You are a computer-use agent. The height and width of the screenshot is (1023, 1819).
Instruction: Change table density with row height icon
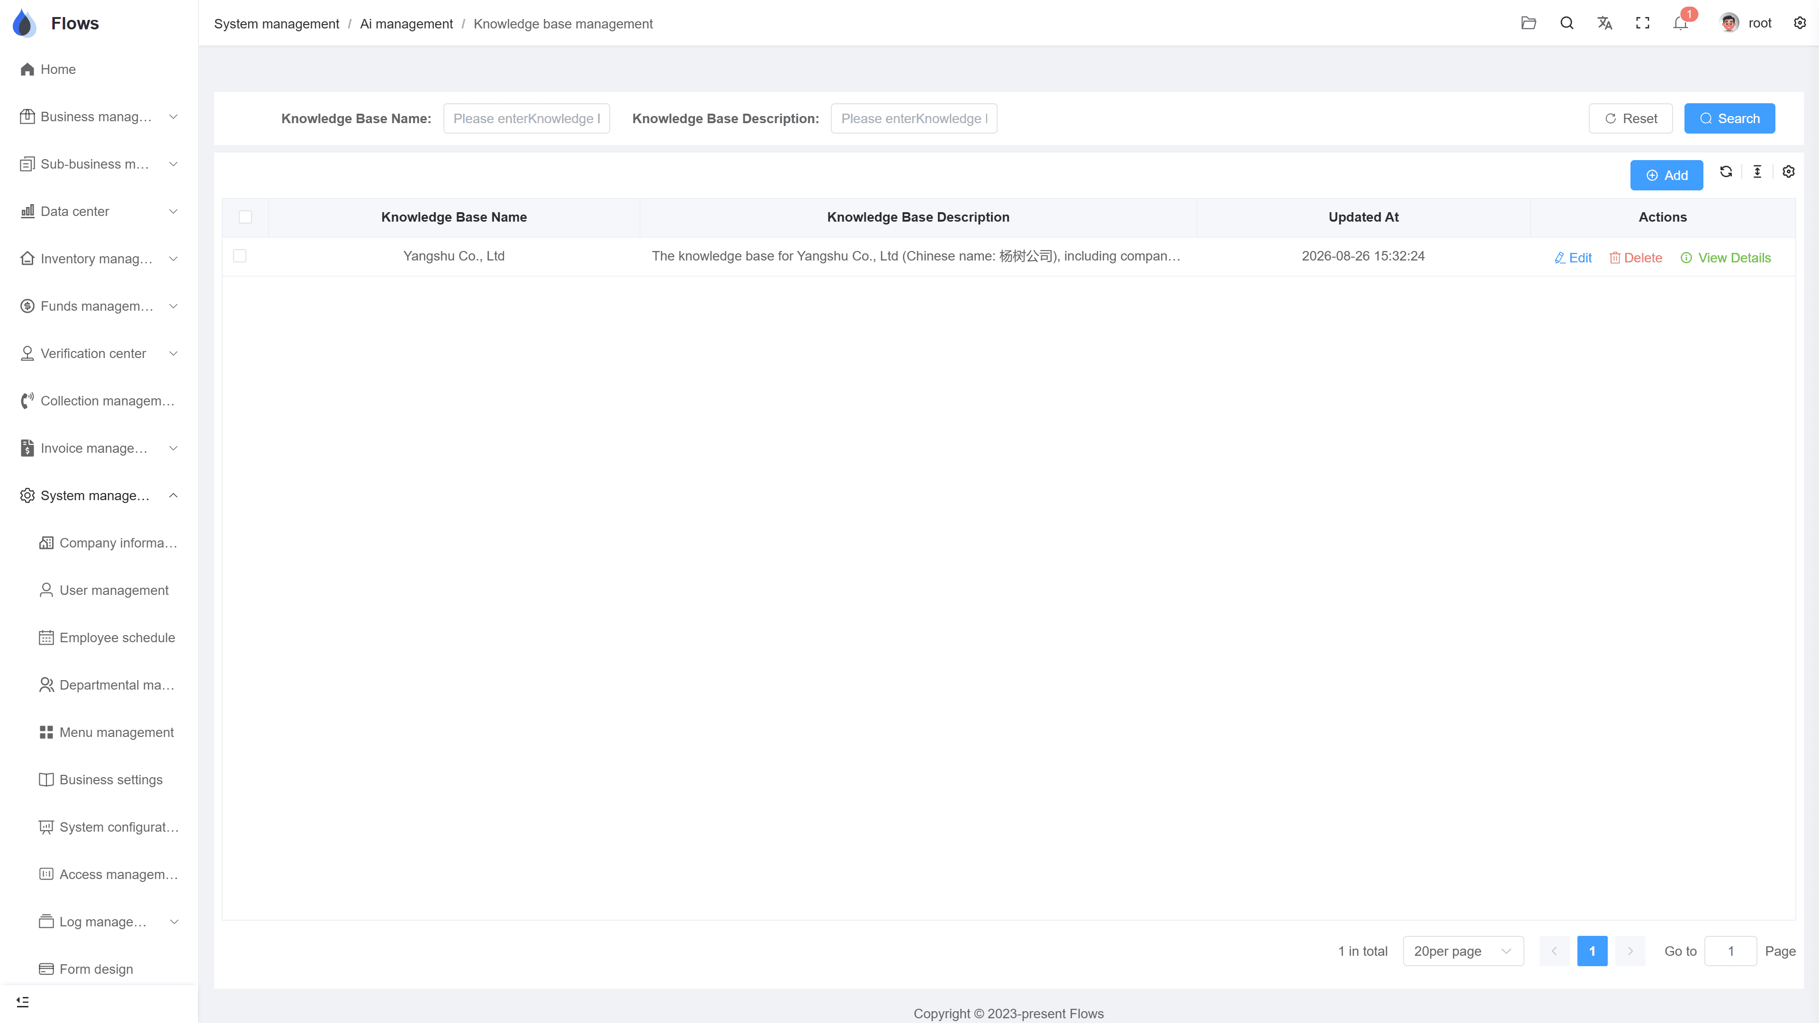point(1757,171)
